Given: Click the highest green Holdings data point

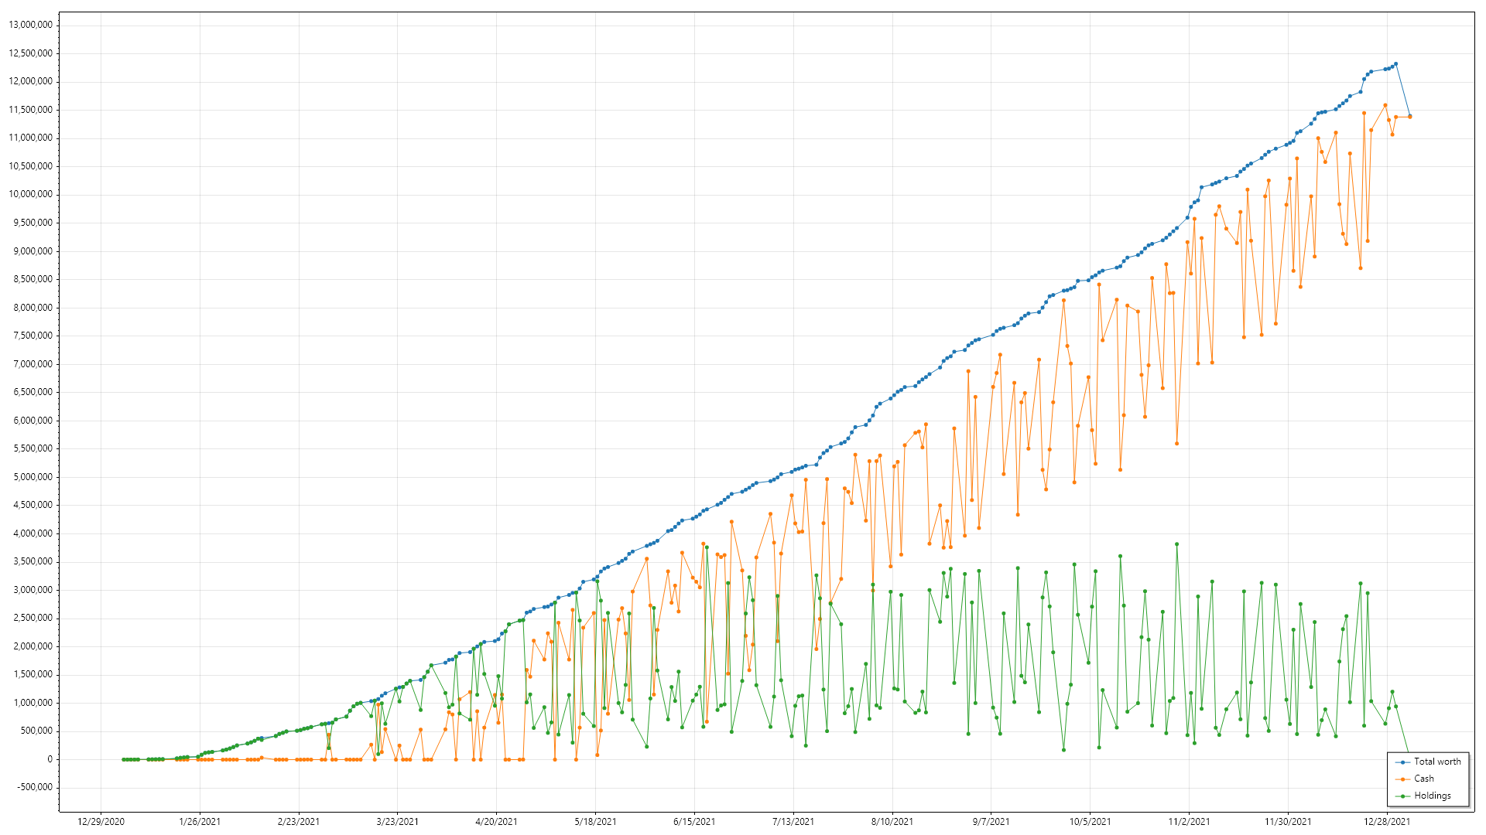Looking at the screenshot, I should [x=1176, y=544].
